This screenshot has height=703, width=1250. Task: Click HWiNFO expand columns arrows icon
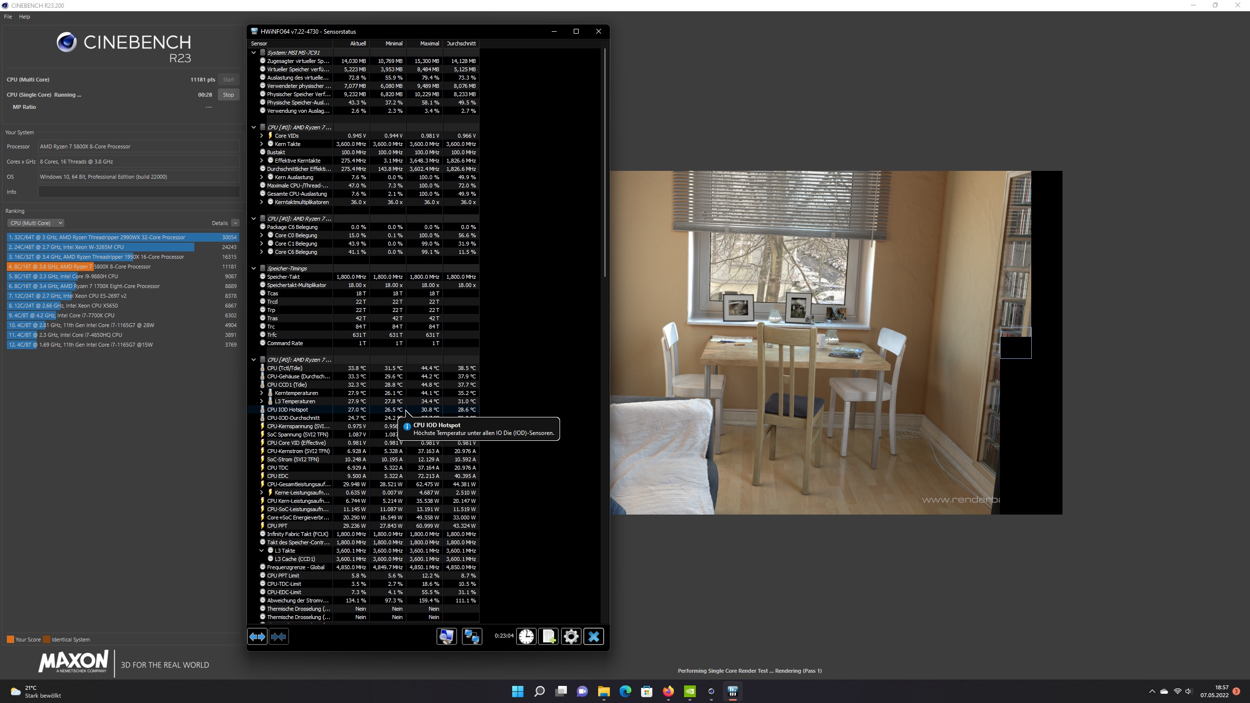click(257, 637)
